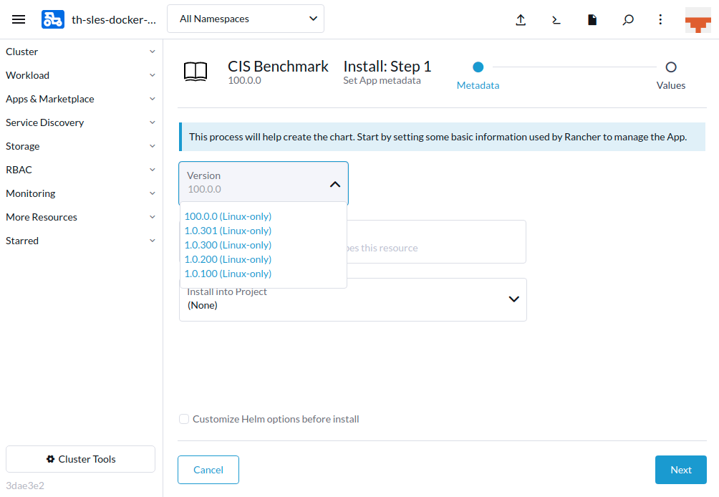Open the header kebab menu icon
719x497 pixels.
click(x=660, y=20)
